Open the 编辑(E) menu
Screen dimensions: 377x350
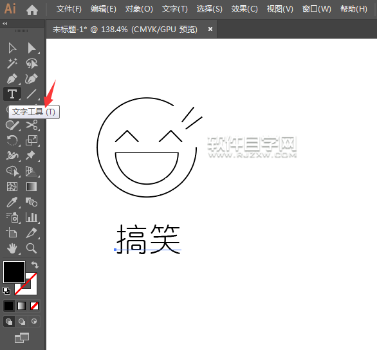[104, 9]
